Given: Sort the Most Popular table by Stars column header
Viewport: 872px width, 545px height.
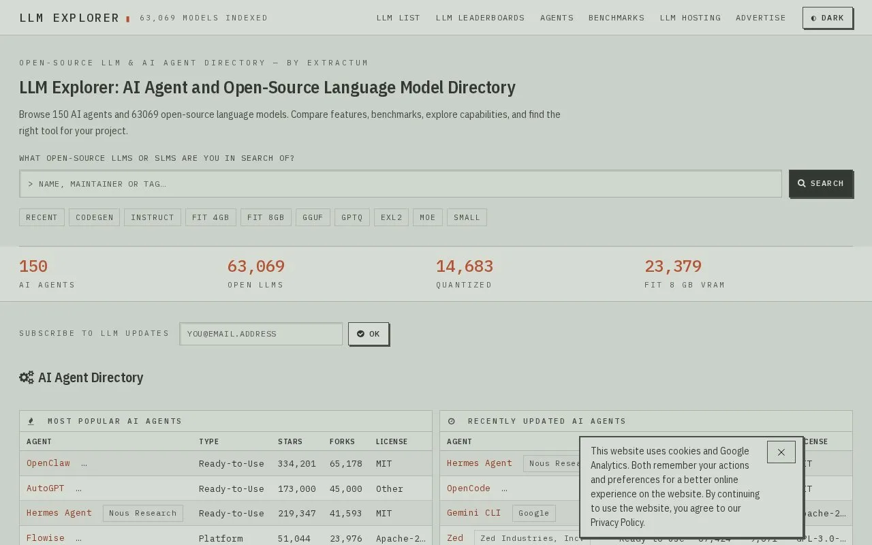Looking at the screenshot, I should (x=290, y=441).
